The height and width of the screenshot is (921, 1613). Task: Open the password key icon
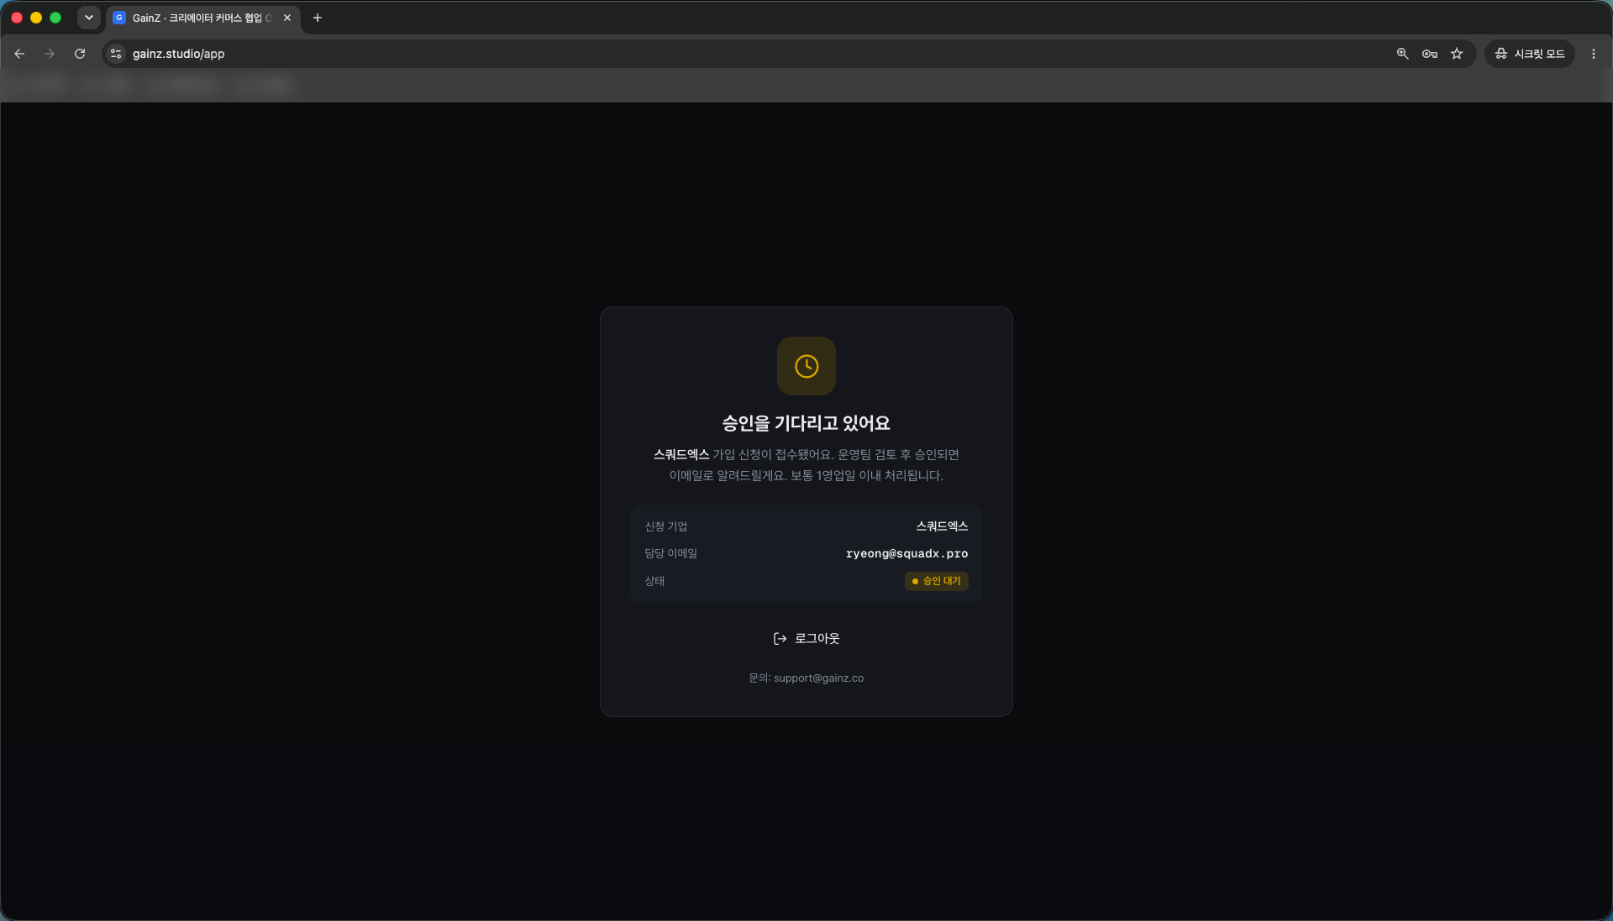(x=1429, y=54)
